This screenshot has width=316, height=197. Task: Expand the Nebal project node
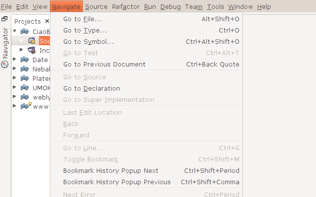tap(15, 68)
